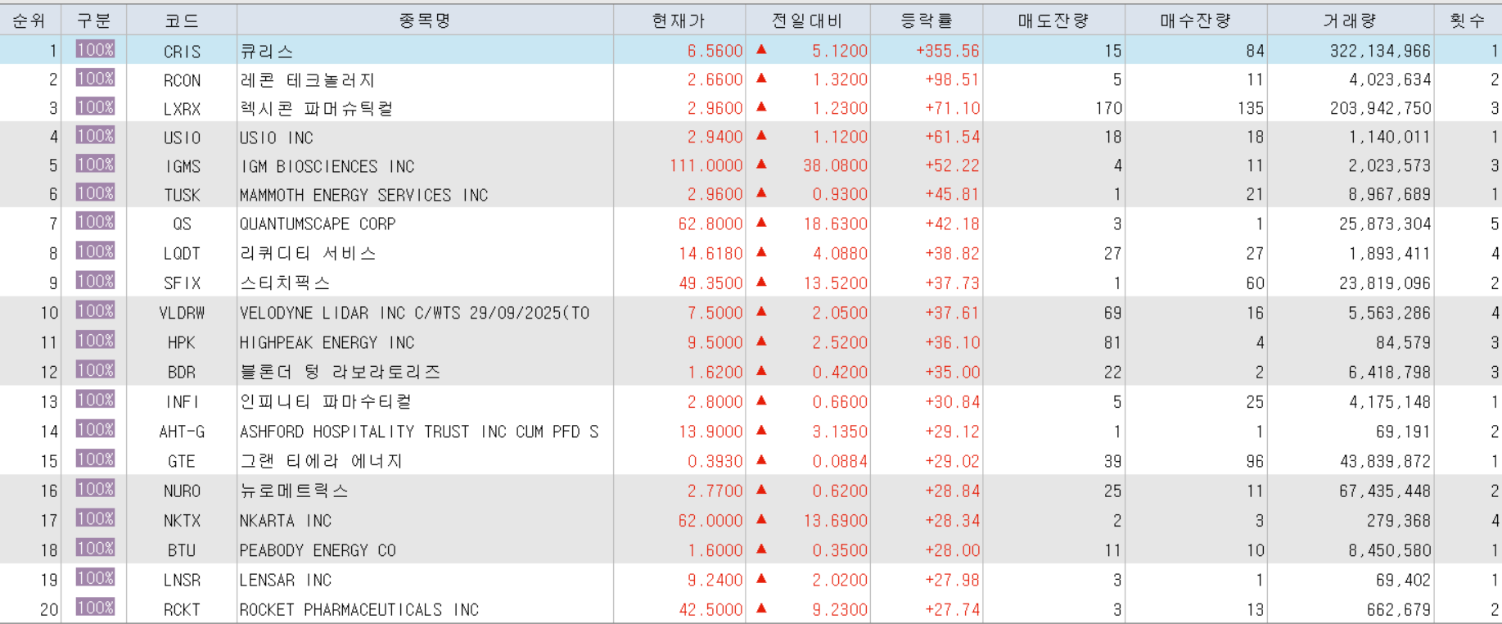The height and width of the screenshot is (624, 1502).
Task: Click the 100% badge in RCON row
Action: 95,79
